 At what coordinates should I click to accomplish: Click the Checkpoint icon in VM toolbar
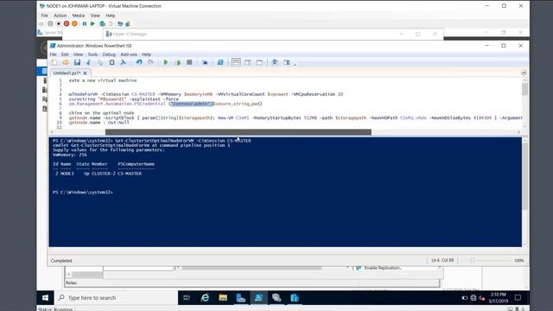point(102,23)
